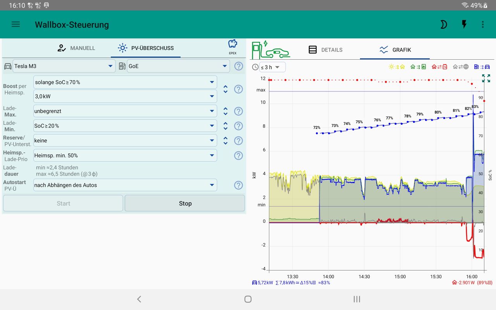Toggle blue wallbox-to-car series in chart
The height and width of the screenshot is (310, 496).
482,67
